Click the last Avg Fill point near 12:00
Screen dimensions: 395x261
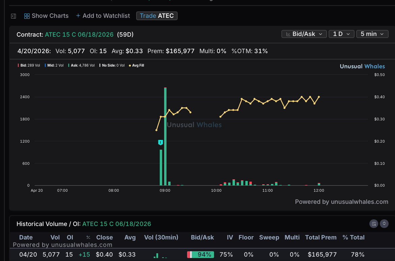pos(319,97)
